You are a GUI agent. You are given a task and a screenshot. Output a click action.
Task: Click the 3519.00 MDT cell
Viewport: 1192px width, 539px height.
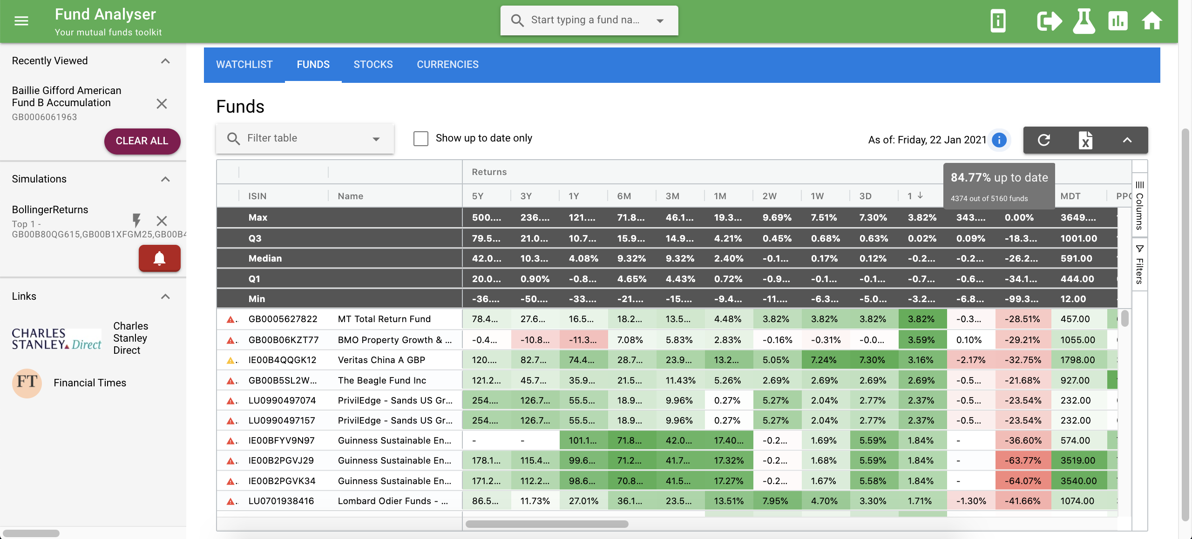[x=1078, y=460]
